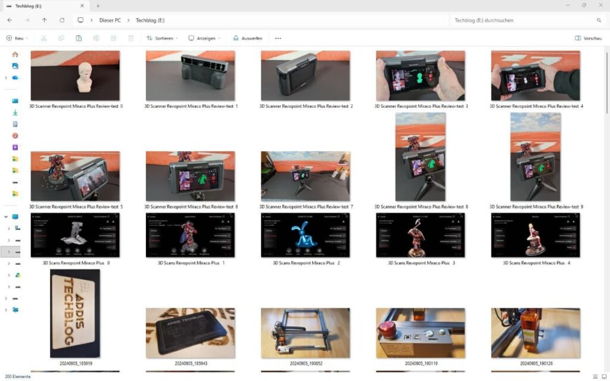The image size is (610, 381).
Task: Click the forward navigation arrow
Action: [27, 20]
